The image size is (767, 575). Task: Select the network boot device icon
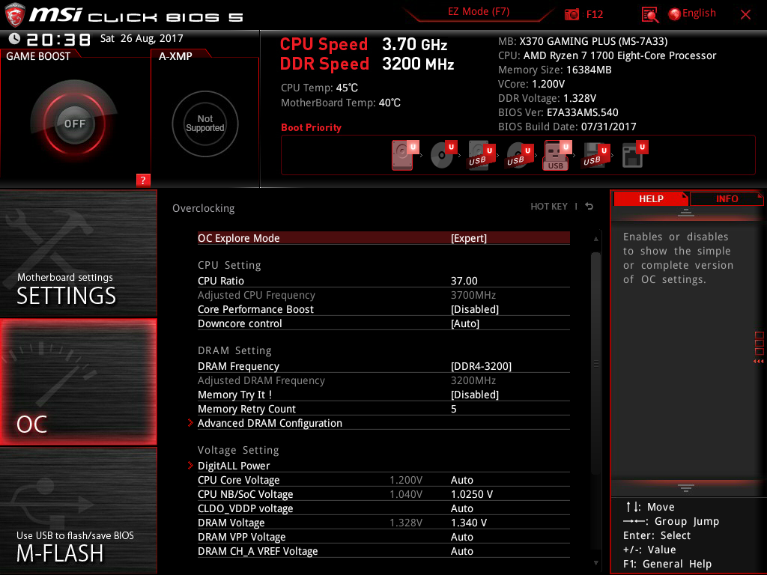(634, 155)
